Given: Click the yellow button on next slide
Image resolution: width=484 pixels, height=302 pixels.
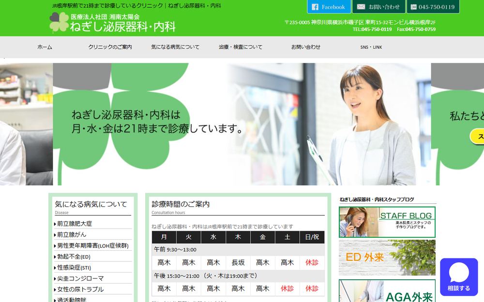Looking at the screenshot, I should (477, 136).
